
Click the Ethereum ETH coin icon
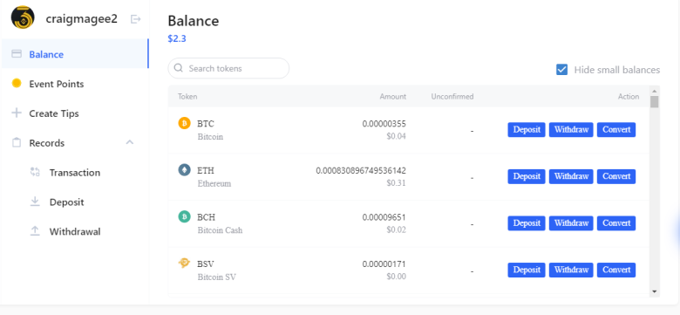coord(184,169)
